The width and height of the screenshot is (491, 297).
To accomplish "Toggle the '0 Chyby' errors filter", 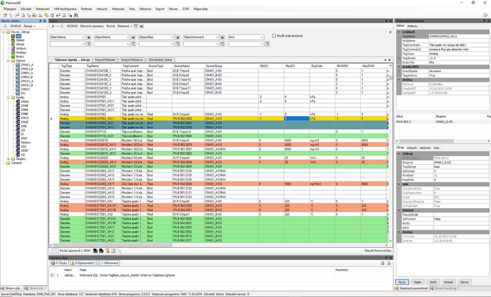I will (x=59, y=263).
